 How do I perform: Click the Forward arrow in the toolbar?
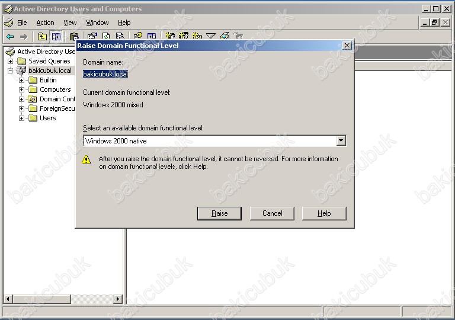[24, 37]
